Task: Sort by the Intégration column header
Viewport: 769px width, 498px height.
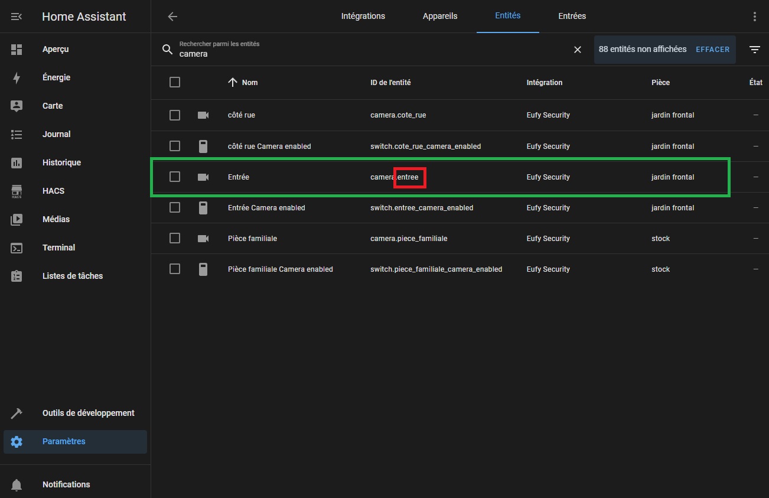Action: 544,83
